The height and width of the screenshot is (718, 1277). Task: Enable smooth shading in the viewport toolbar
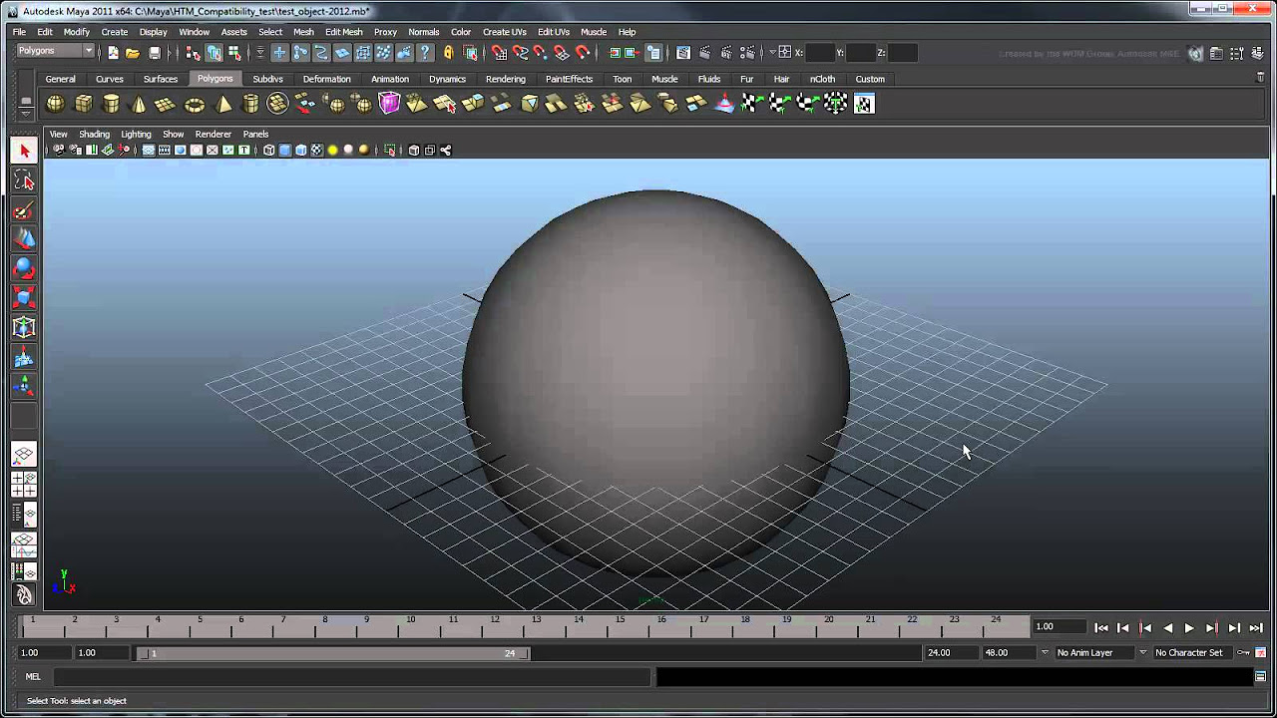[286, 151]
